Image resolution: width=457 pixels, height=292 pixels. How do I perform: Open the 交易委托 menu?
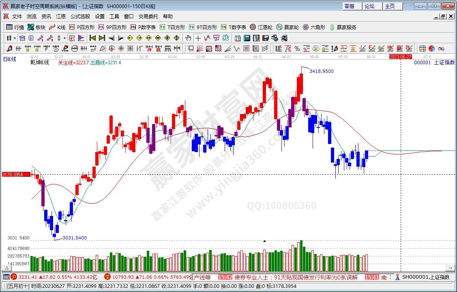click(148, 17)
